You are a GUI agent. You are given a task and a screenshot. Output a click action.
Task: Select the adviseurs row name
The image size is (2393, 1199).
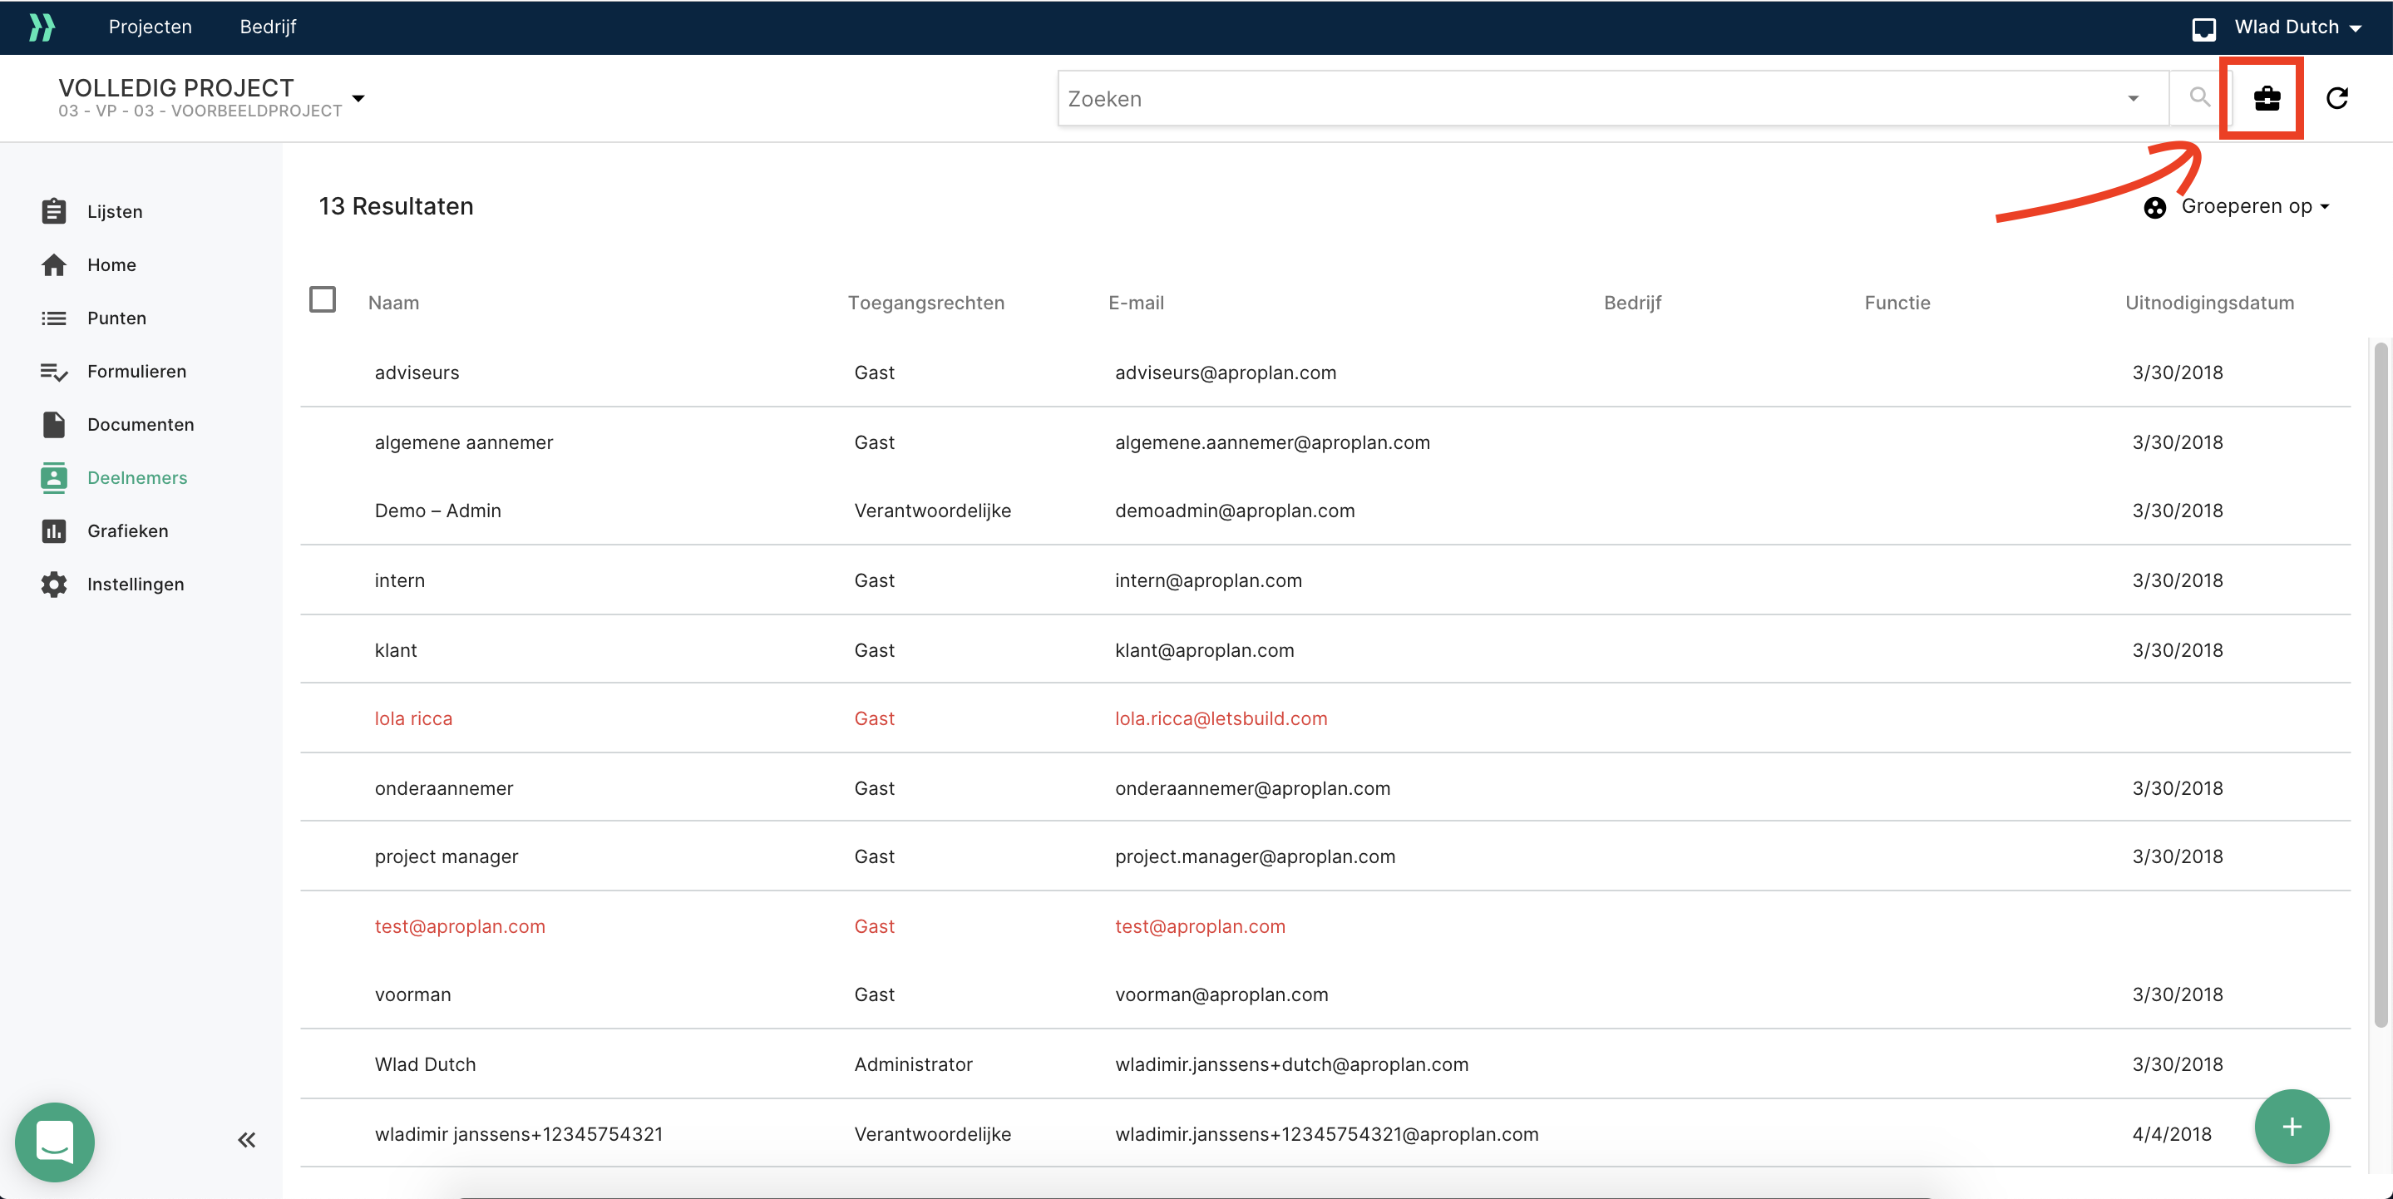[x=417, y=373]
